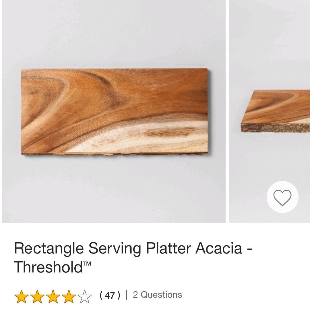Open the 47 reviews count
Image resolution: width=310 pixels, height=309 pixels.
[x=110, y=295]
